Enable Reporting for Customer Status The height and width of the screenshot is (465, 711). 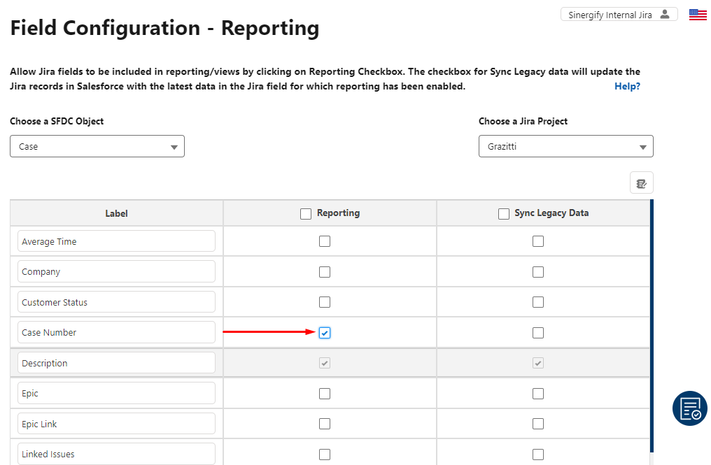[x=325, y=302]
